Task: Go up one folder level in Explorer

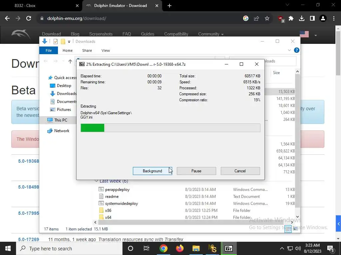Action: point(70,61)
